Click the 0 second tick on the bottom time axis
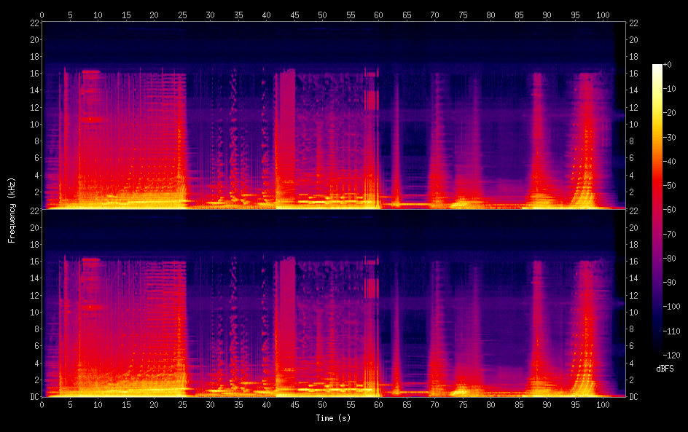688x432 pixels. pos(42,404)
